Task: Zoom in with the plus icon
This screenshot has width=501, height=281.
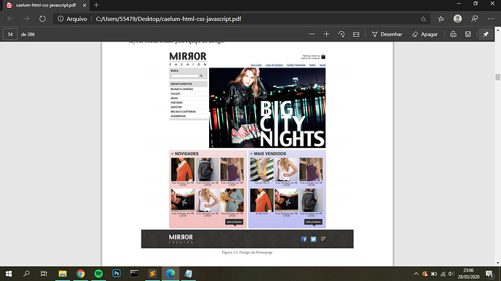Action: tap(326, 34)
